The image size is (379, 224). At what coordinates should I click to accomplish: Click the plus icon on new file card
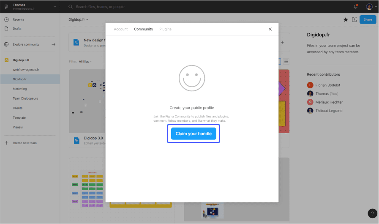point(282,42)
